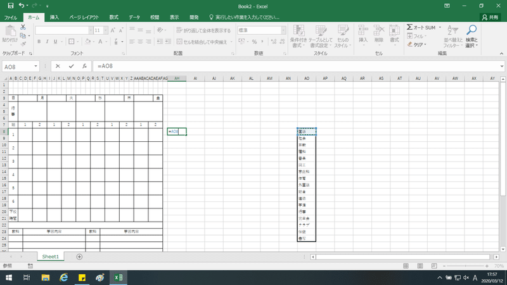Toggle Italic formatting
Screen dimensions: 507x285
point(47,42)
